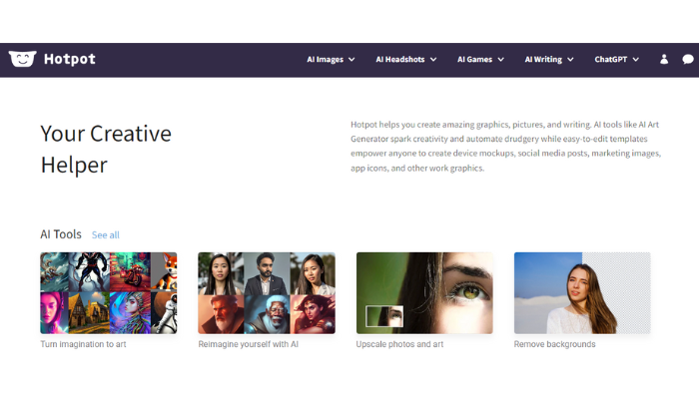Screen dimensions: 699x399
Task: Click the Reimagine yourself with AI caption
Action: (249, 344)
